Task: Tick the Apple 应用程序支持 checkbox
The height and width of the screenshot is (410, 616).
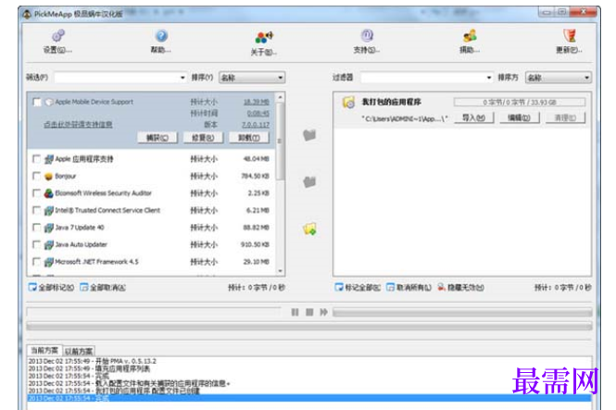Action: pyautogui.click(x=36, y=159)
